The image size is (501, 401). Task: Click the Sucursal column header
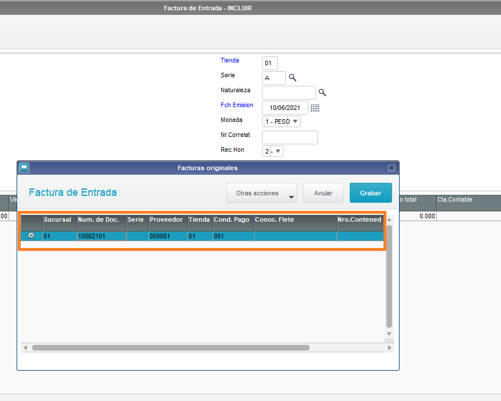(x=60, y=223)
